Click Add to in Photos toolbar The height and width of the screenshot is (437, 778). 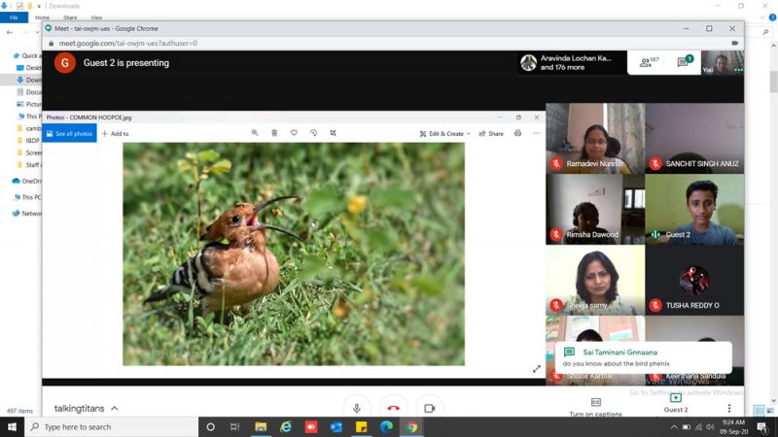coord(115,133)
